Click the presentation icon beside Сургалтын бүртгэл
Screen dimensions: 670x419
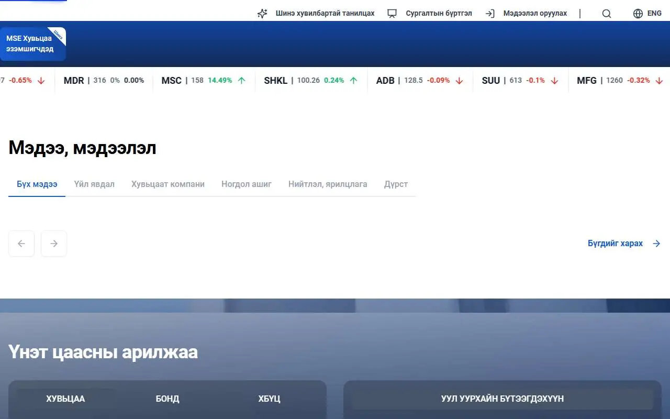(x=392, y=14)
